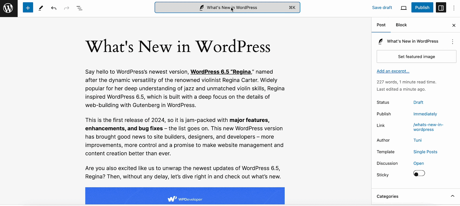The image size is (460, 206).
Task: Click the paragraph starting "Are you also excited"
Action: 185,172
